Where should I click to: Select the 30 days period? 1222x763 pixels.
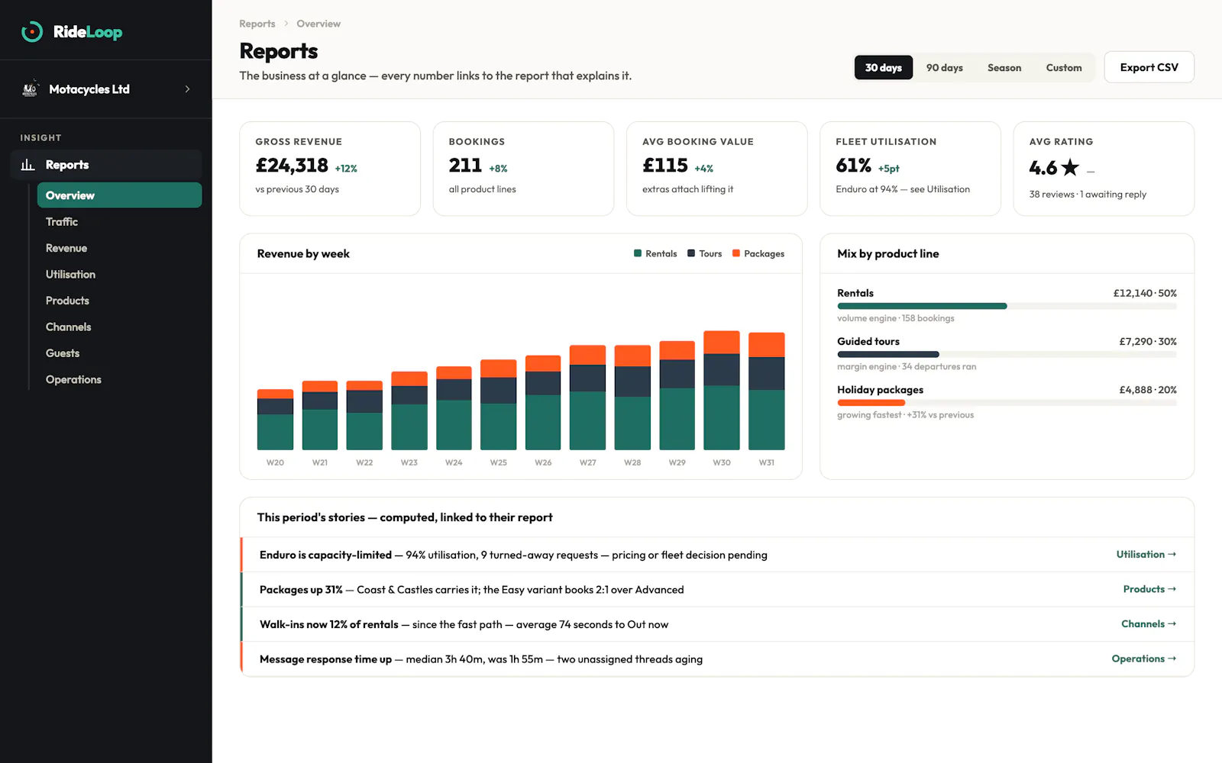tap(884, 67)
